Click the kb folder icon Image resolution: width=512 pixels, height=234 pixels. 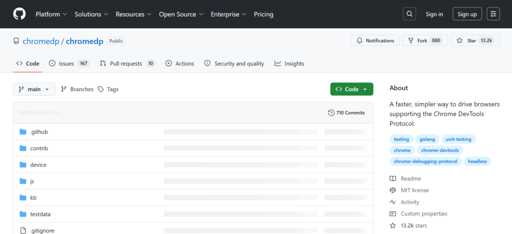point(23,198)
